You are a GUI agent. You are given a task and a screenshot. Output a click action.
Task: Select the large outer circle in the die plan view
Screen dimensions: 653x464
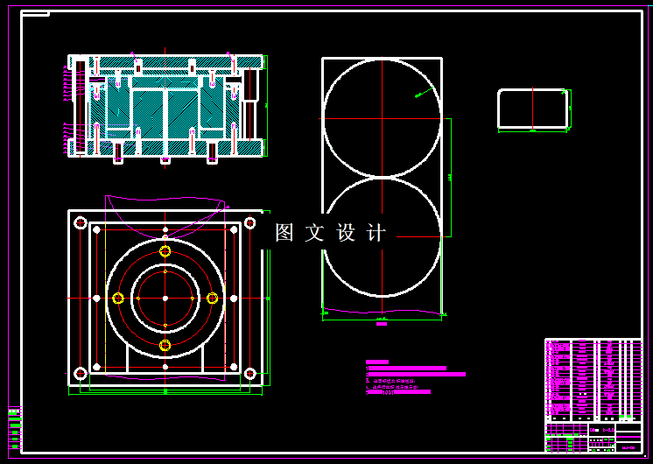click(x=165, y=299)
